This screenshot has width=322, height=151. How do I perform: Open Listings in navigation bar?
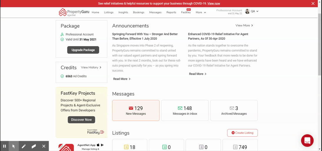[109, 12]
